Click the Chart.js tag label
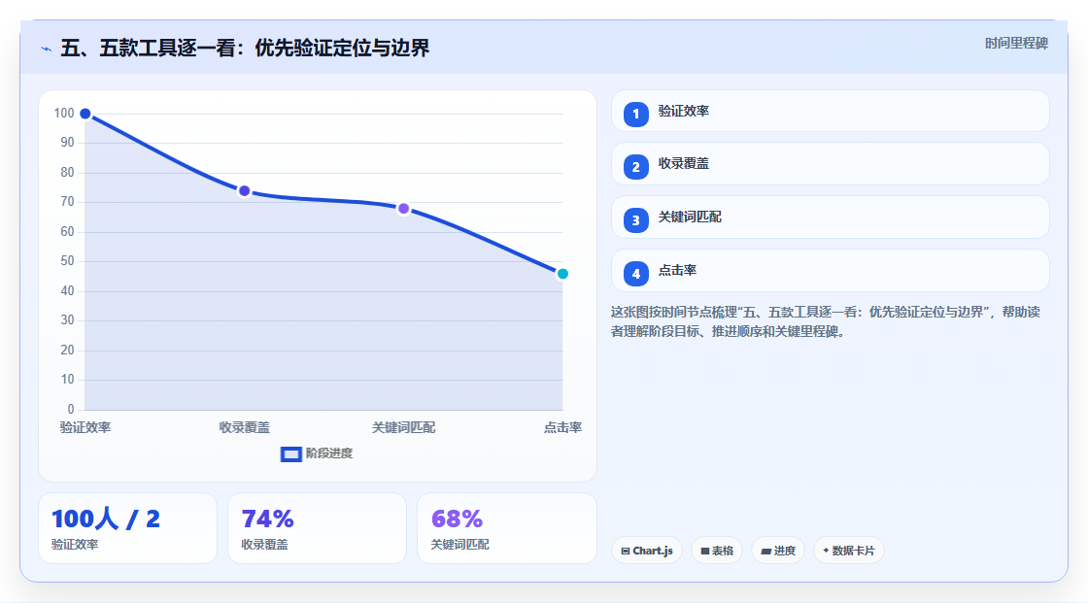The height and width of the screenshot is (603, 1088). (652, 551)
